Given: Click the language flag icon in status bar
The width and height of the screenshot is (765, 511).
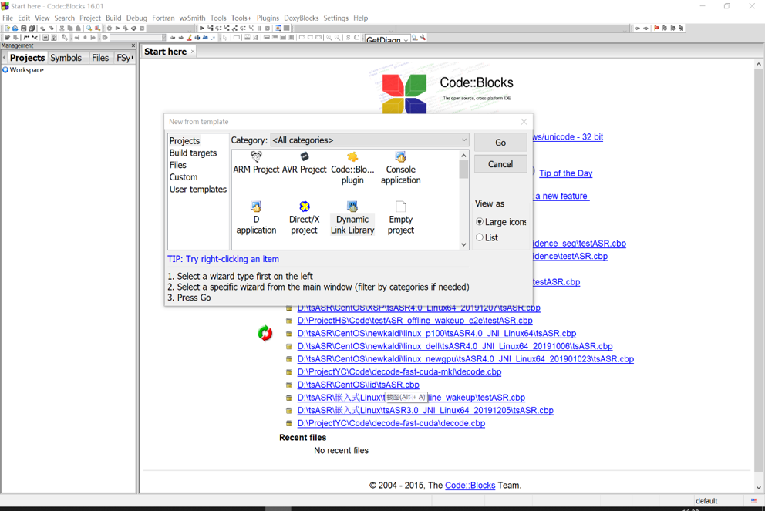Looking at the screenshot, I should click(x=754, y=501).
